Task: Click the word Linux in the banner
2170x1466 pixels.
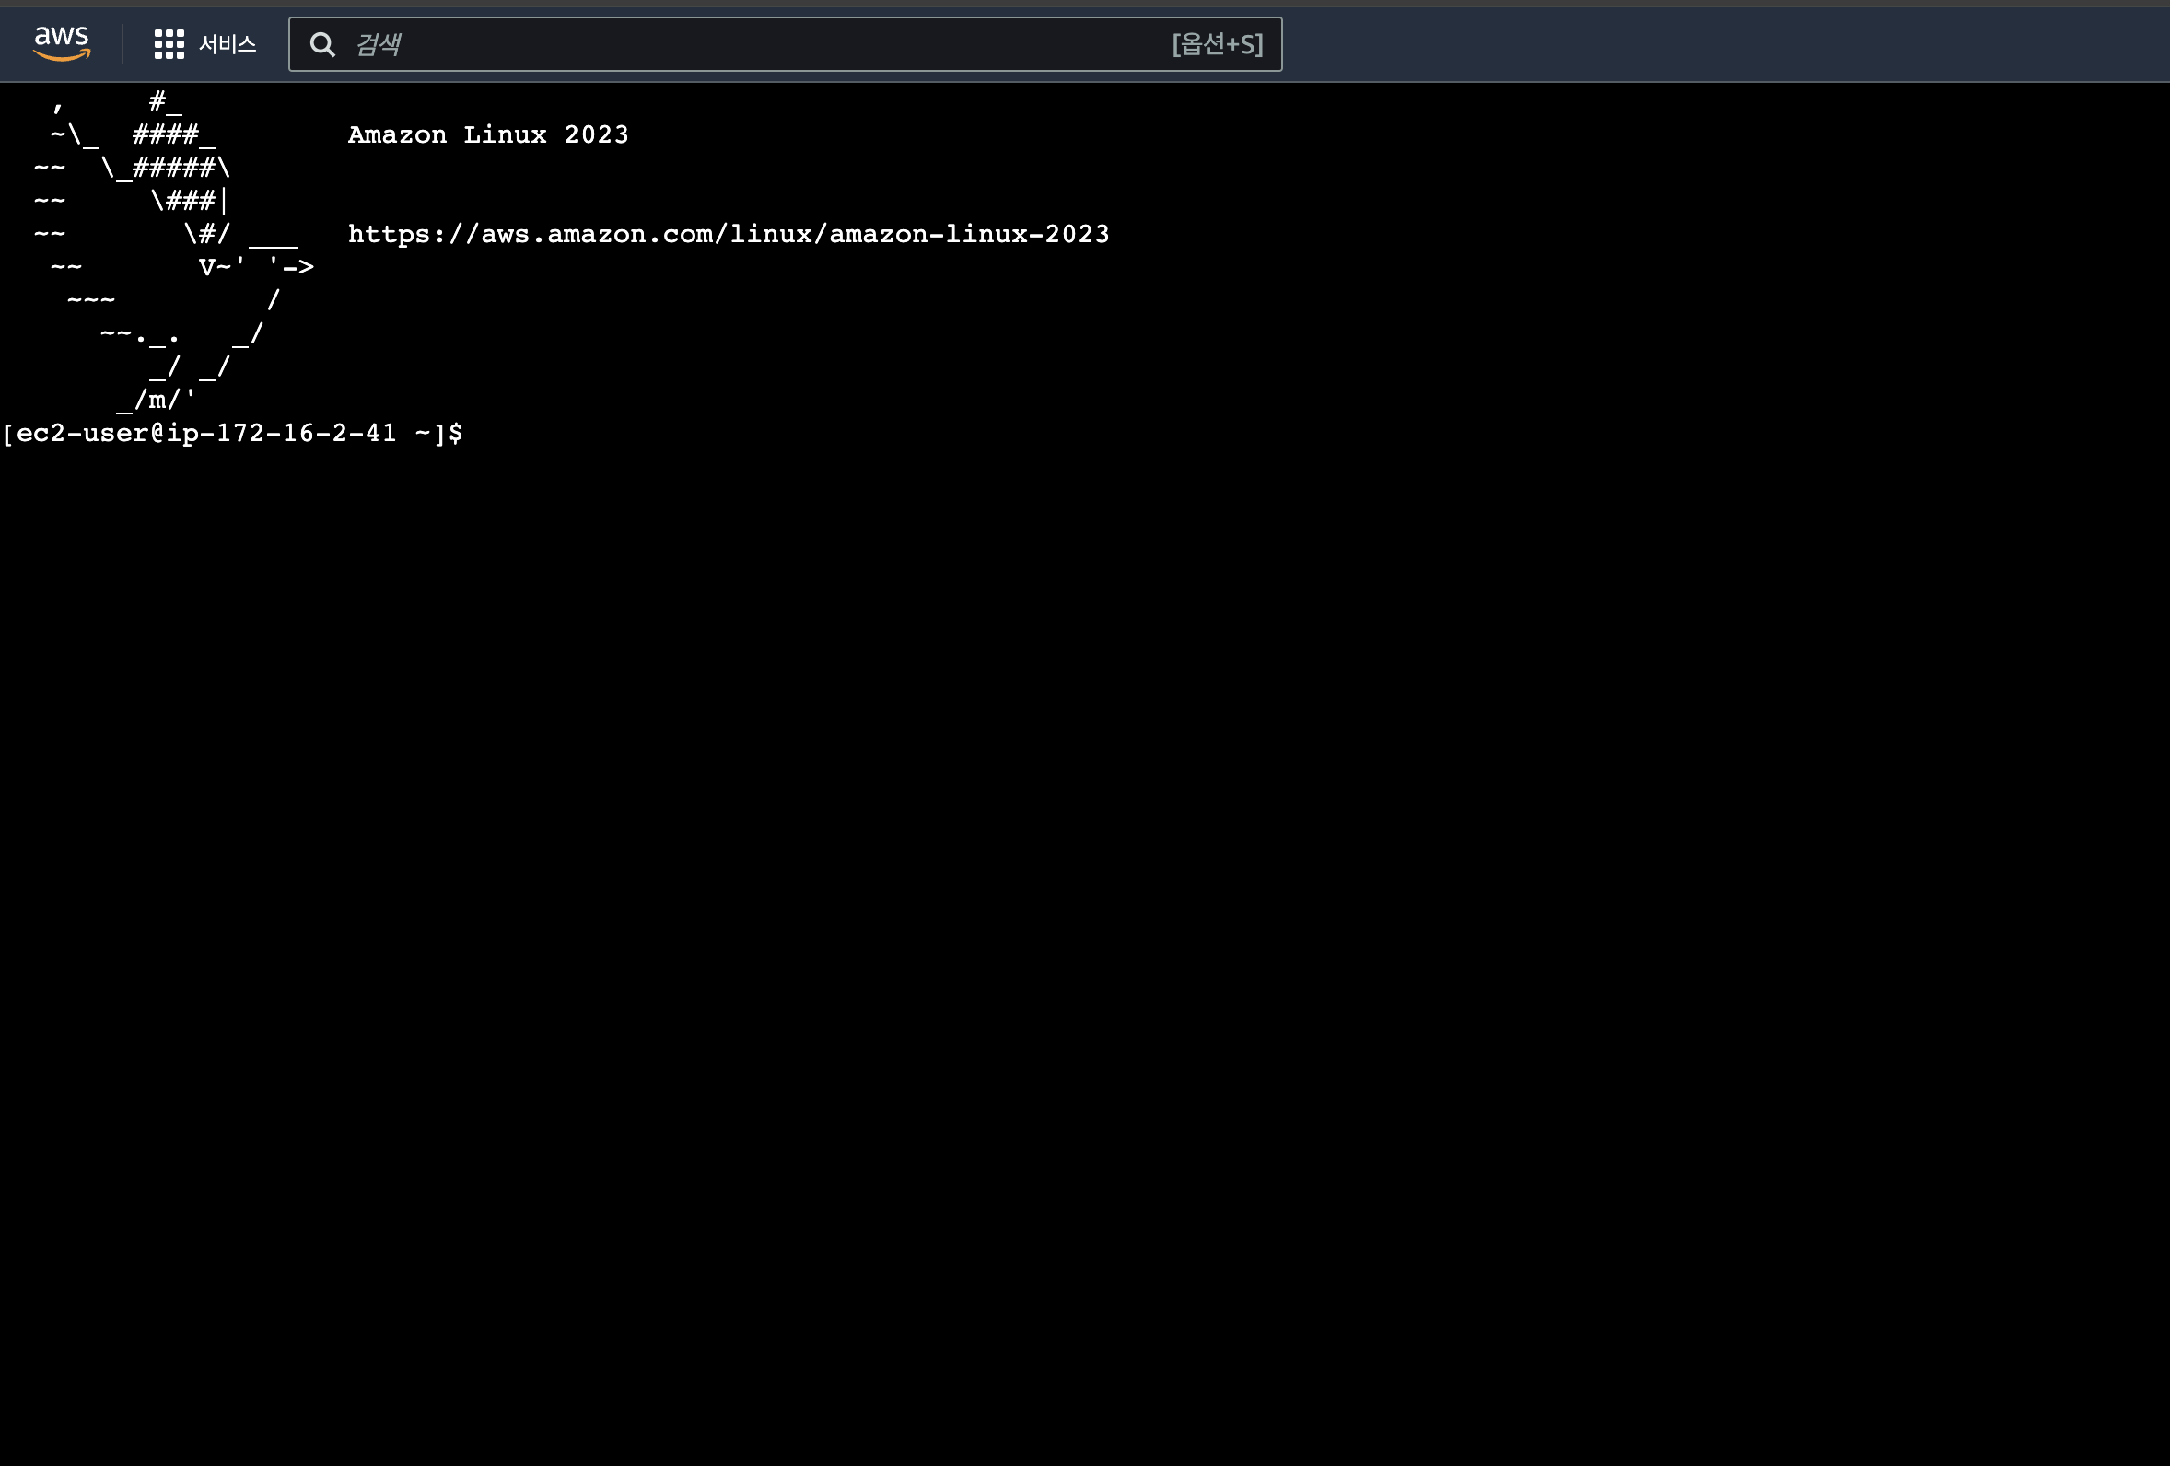Action: coord(504,134)
